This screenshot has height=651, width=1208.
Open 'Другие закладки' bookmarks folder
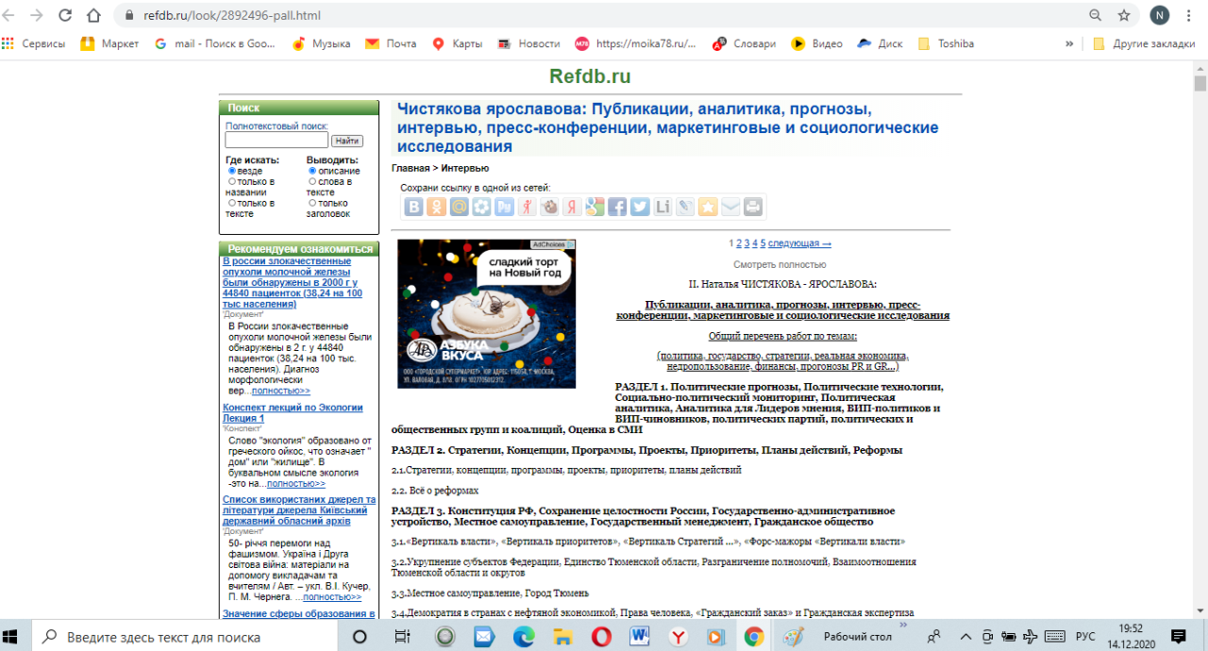1143,43
